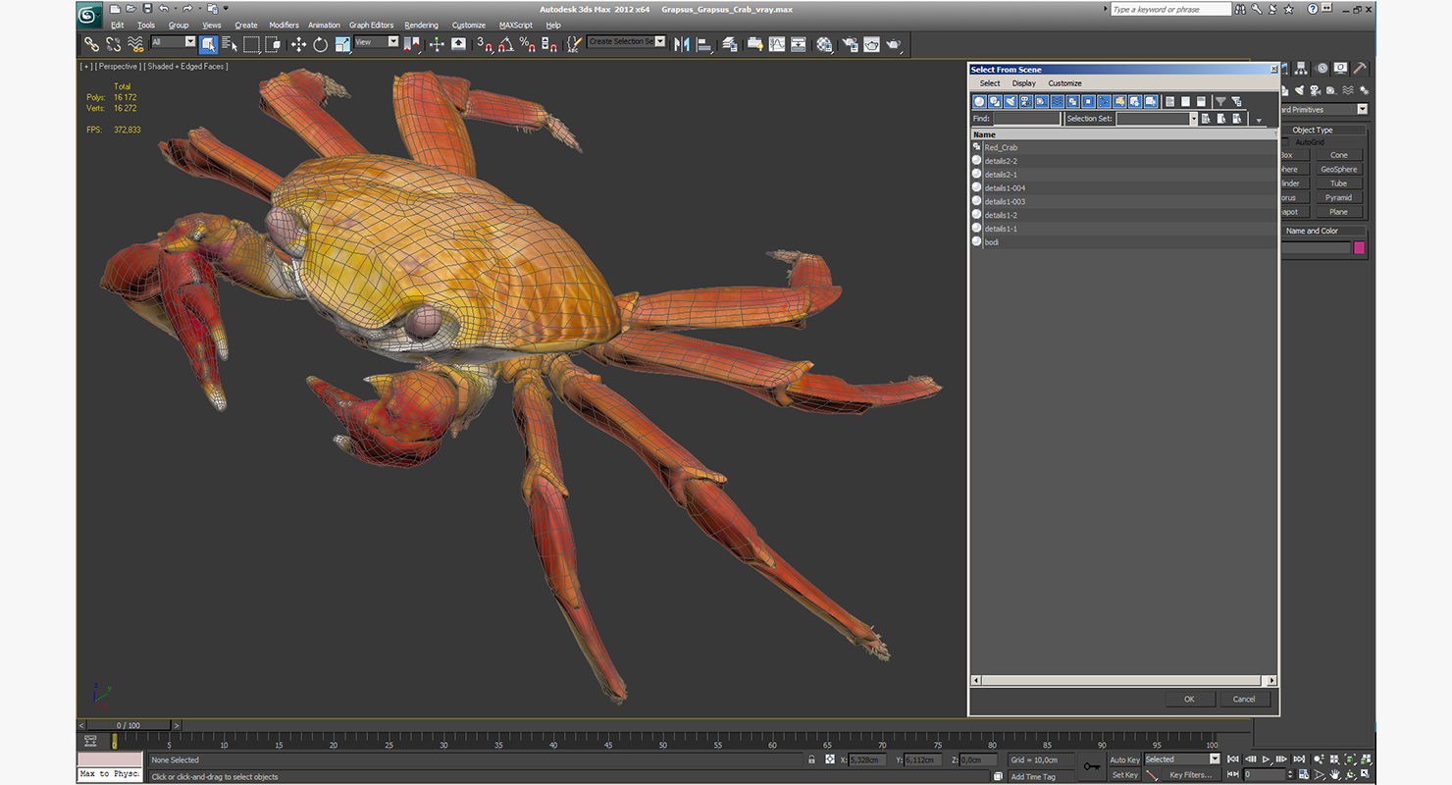Image resolution: width=1452 pixels, height=785 pixels.
Task: Open the Graph Editors menu
Action: [371, 26]
